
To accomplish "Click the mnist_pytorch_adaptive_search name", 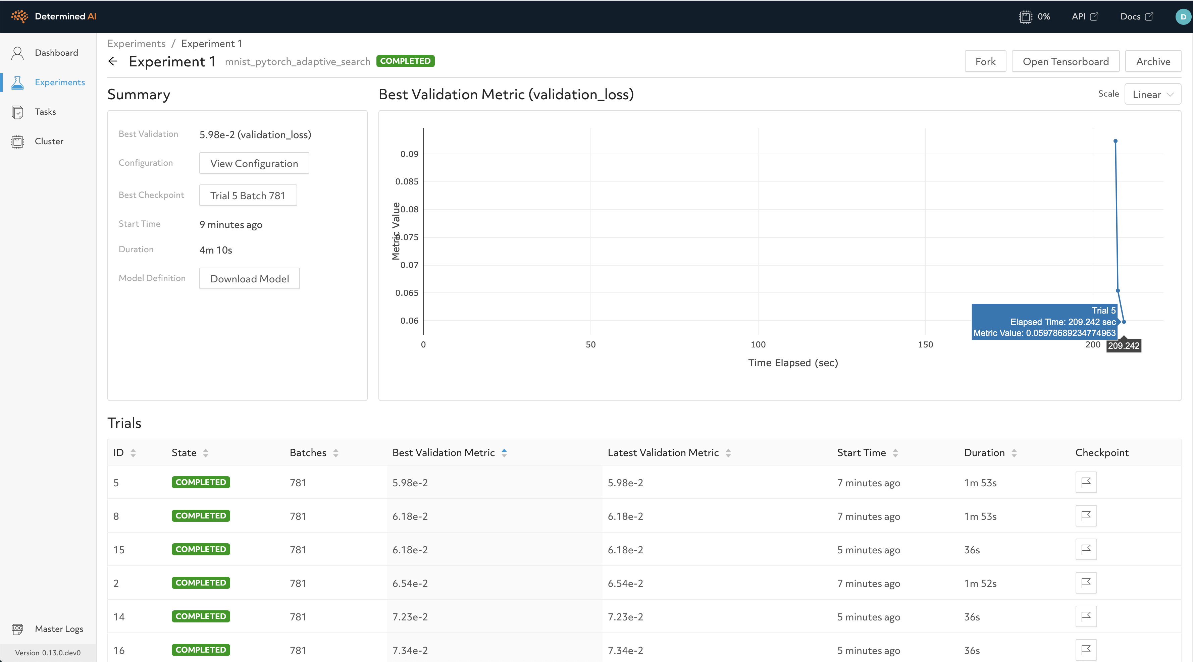I will pyautogui.click(x=298, y=62).
